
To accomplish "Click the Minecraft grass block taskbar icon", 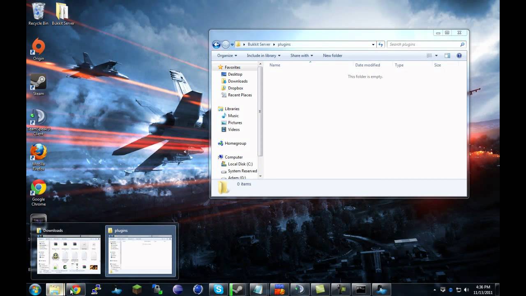I will point(136,289).
